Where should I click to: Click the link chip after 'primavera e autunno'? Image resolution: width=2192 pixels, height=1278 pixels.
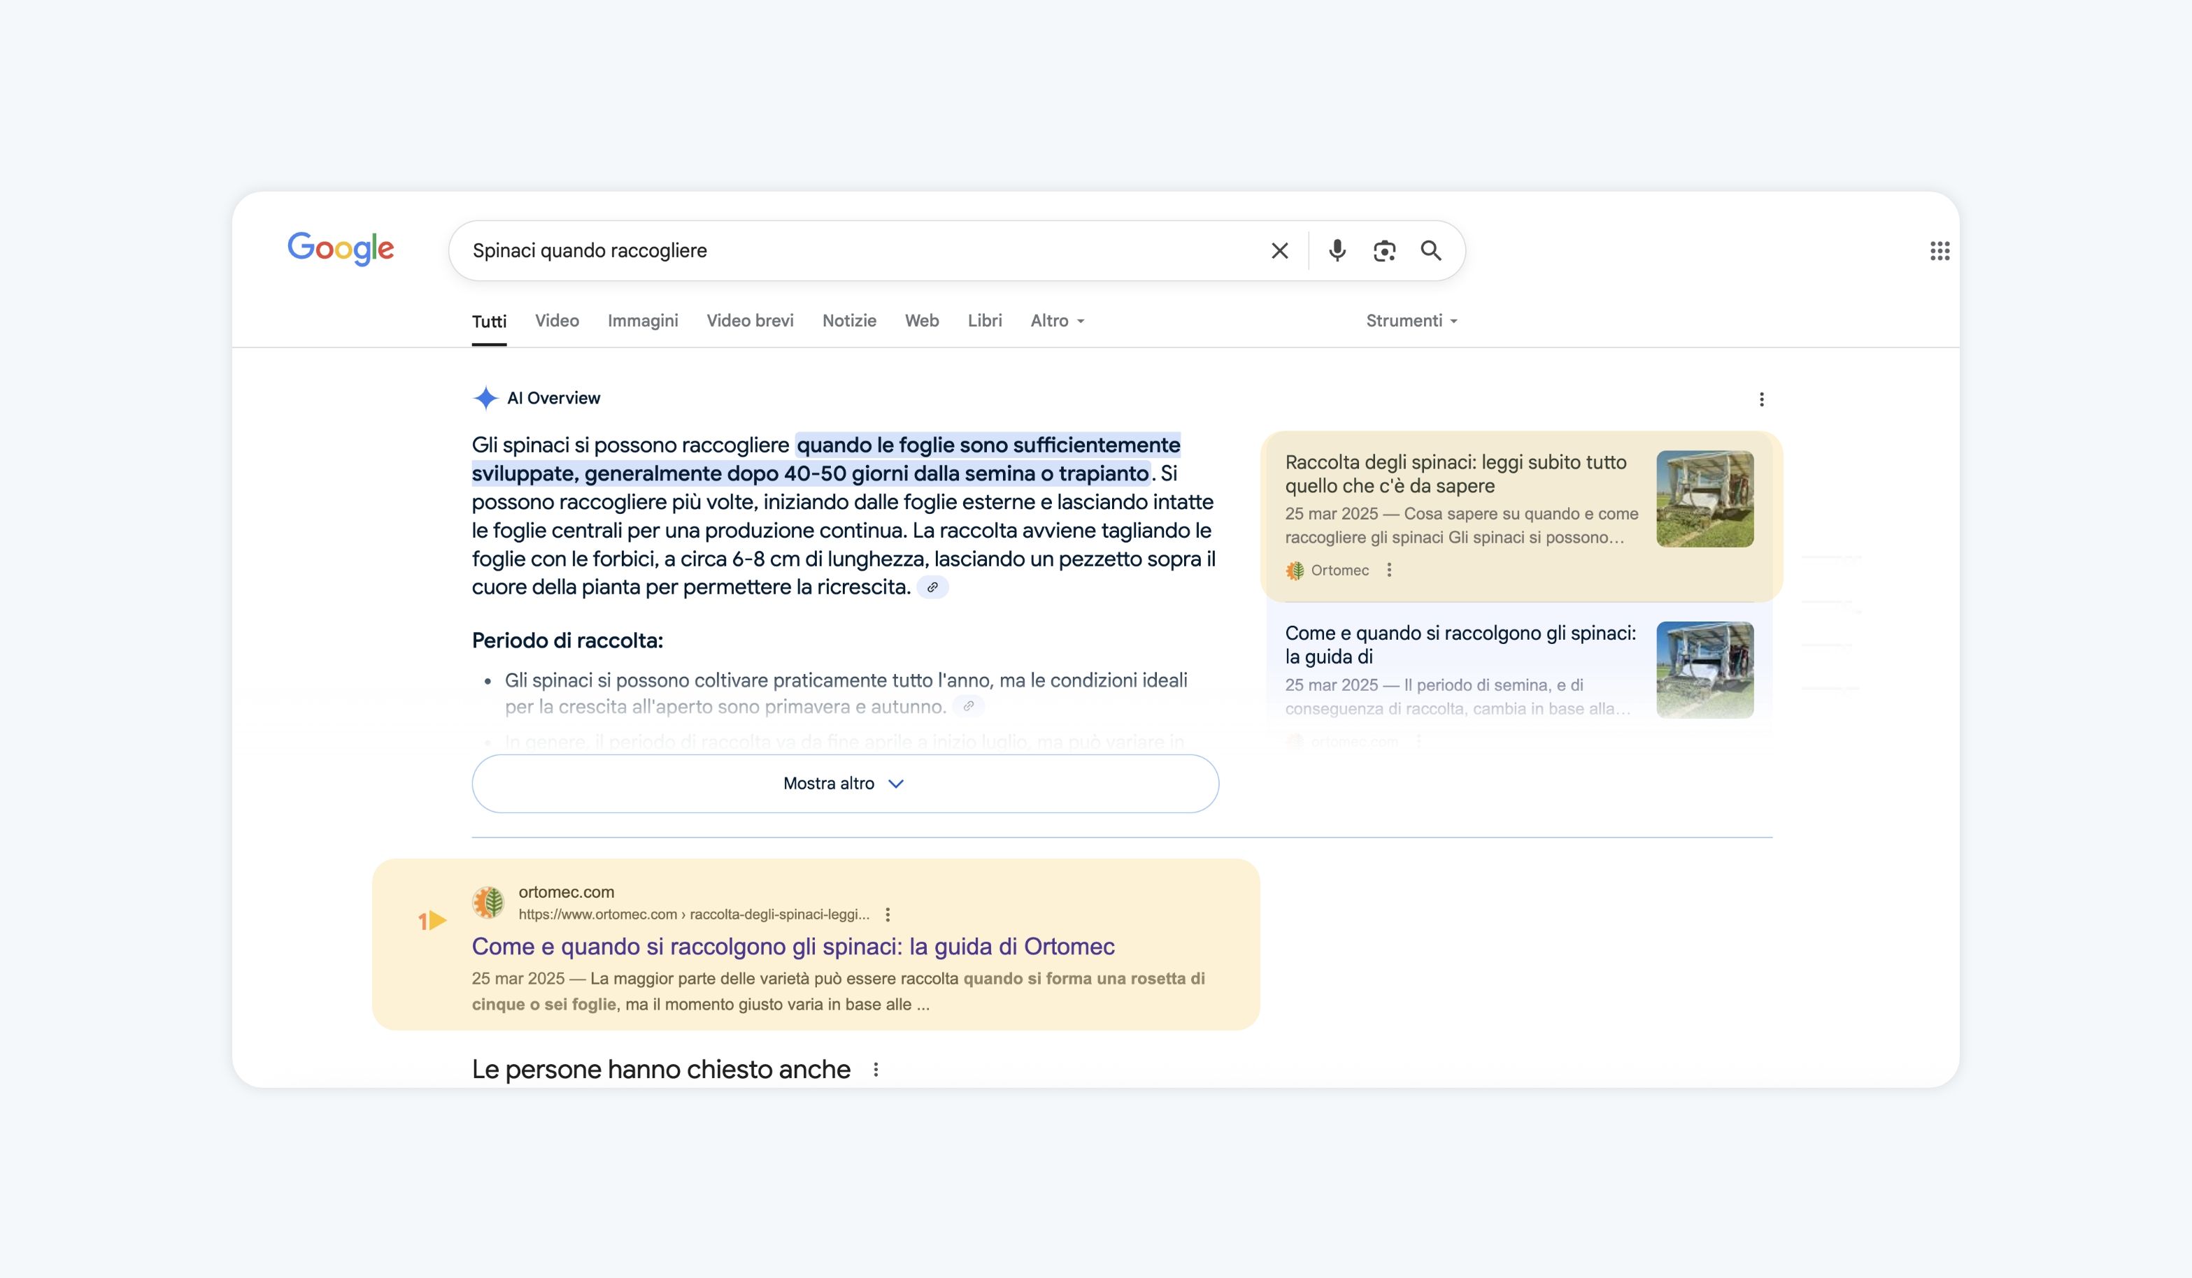click(x=968, y=706)
